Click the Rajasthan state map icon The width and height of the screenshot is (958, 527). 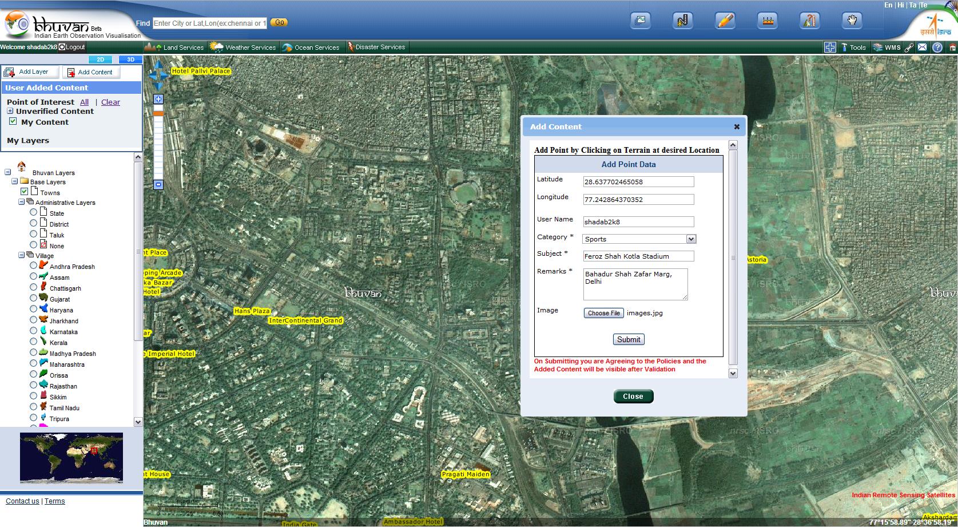(x=43, y=385)
